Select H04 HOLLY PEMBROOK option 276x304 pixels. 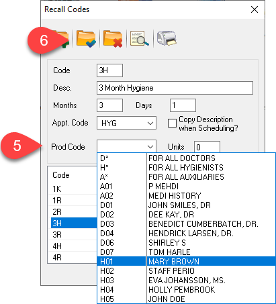coord(186,290)
